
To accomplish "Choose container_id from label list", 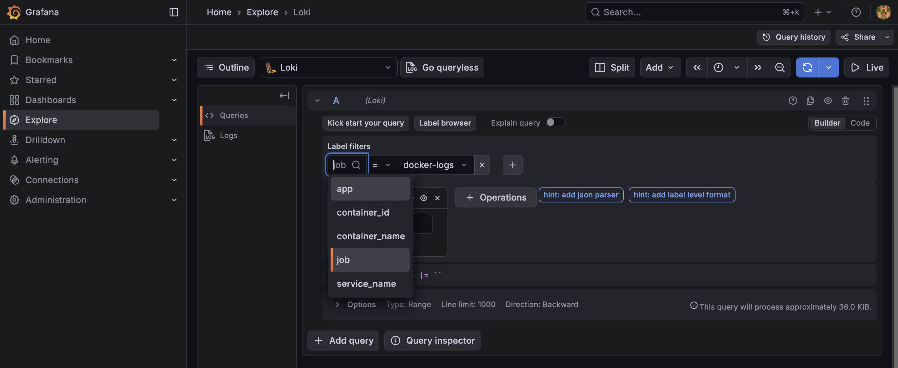I will coord(370,212).
